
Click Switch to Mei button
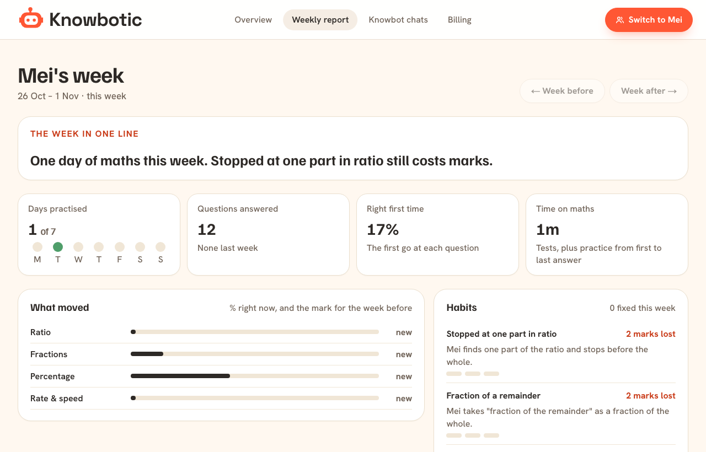(x=649, y=20)
